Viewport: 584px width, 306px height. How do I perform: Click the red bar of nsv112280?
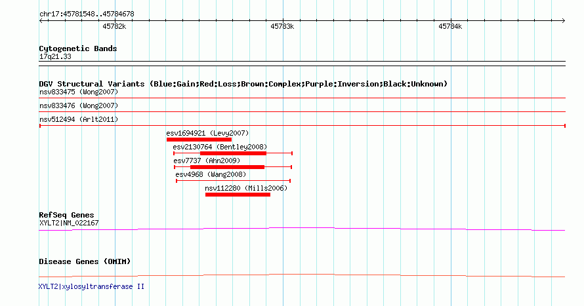[238, 195]
